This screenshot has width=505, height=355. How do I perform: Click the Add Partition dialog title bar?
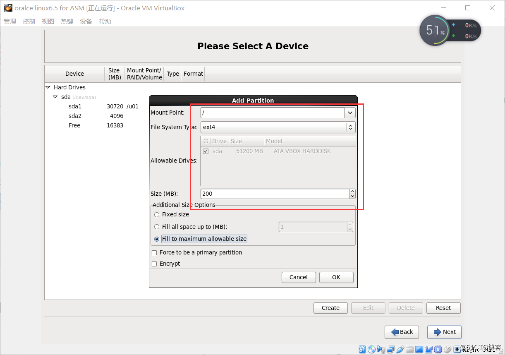point(253,100)
